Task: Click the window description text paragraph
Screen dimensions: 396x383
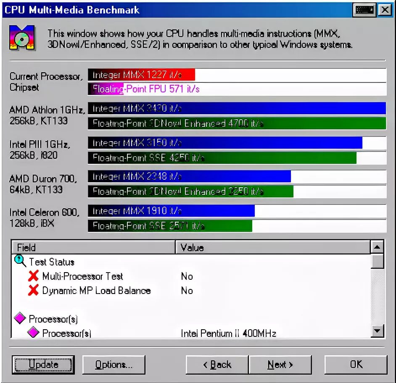Action: point(200,39)
